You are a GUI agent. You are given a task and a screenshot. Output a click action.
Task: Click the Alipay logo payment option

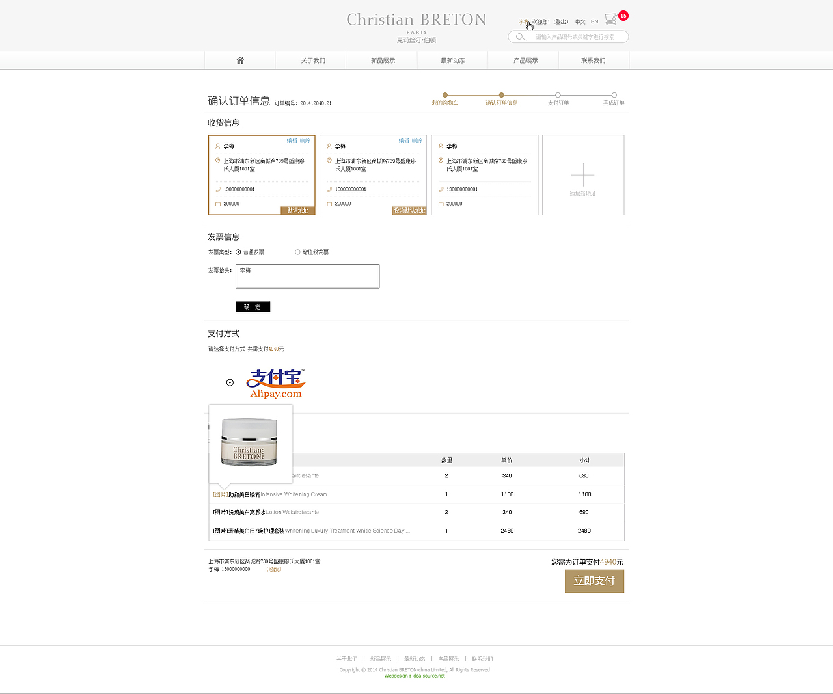pos(276,383)
